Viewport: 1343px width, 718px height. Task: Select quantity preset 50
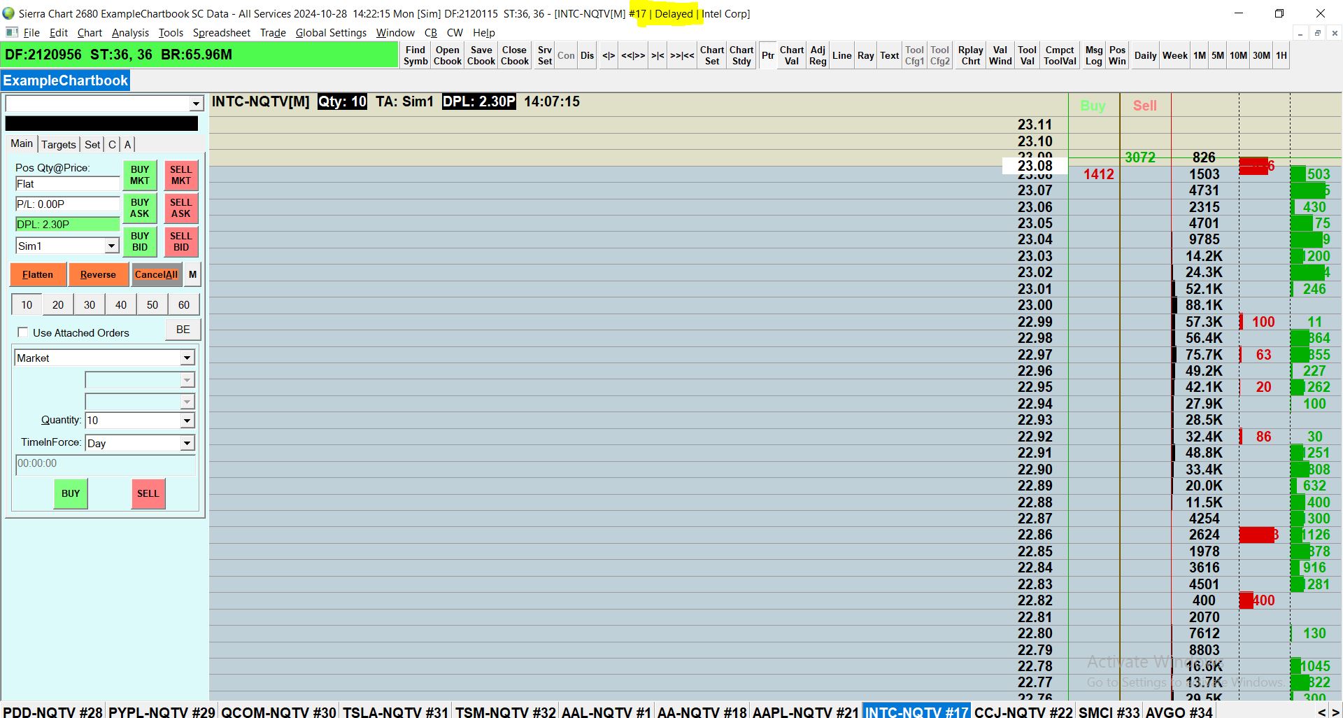point(152,304)
